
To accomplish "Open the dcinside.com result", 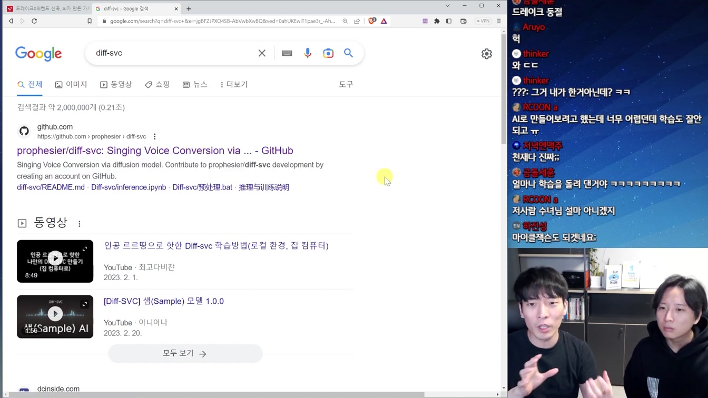I will tap(58, 389).
